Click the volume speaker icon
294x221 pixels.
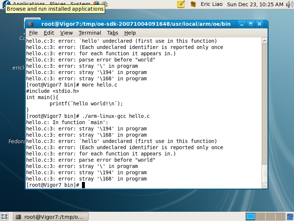pyautogui.click(x=289, y=4)
